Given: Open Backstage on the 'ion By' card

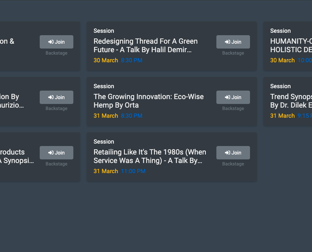Looking at the screenshot, I should 56,108.
